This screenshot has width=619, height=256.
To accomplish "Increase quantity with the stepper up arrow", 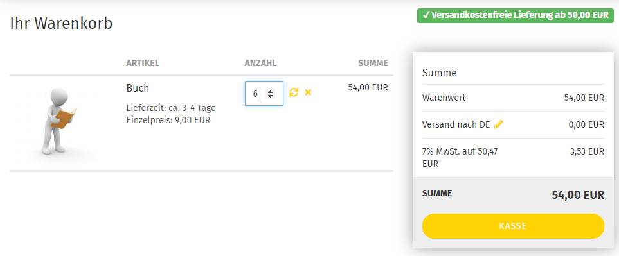I will pyautogui.click(x=270, y=91).
